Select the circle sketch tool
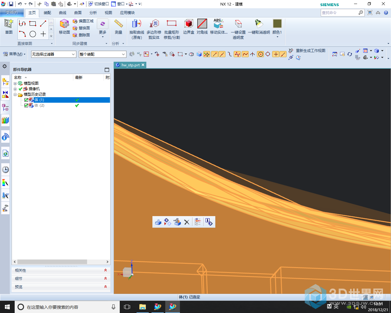Image resolution: width=391 pixels, height=313 pixels. click(33, 34)
